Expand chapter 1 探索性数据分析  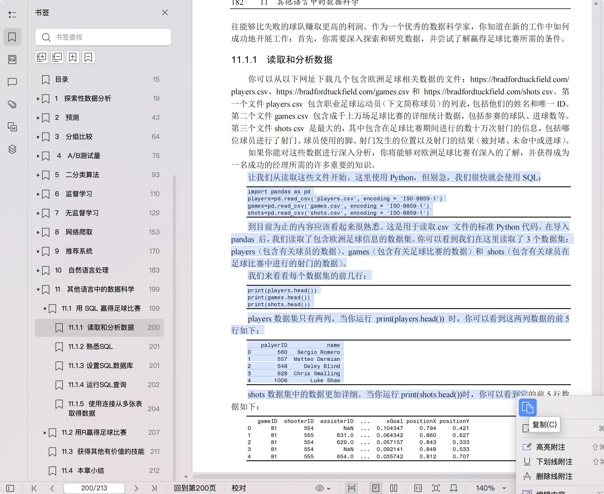coord(38,99)
